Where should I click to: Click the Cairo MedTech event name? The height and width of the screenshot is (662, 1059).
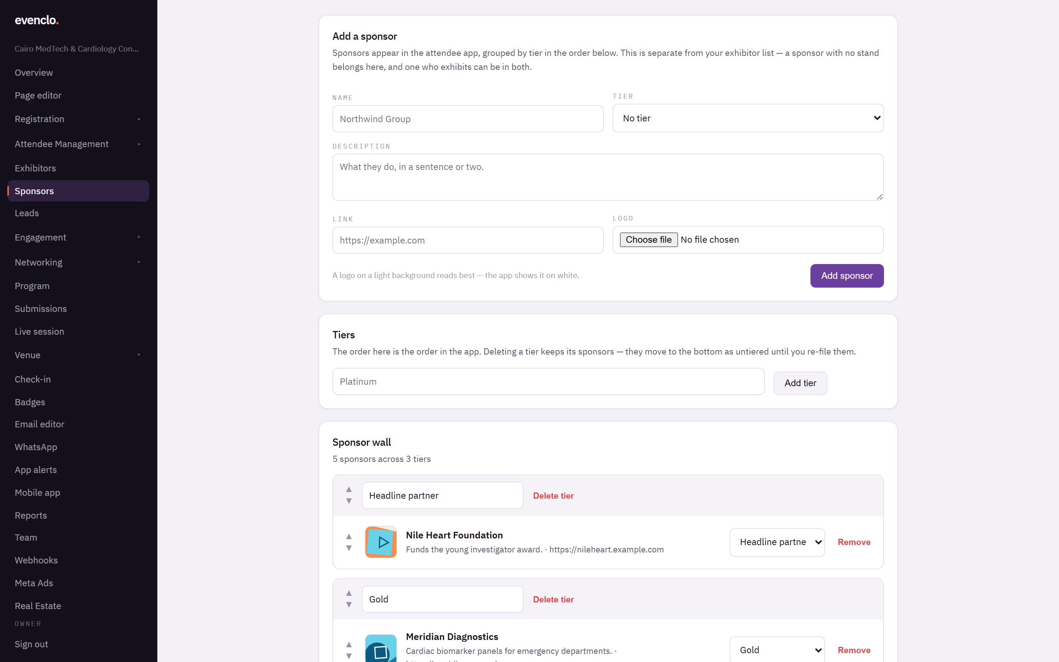76,49
